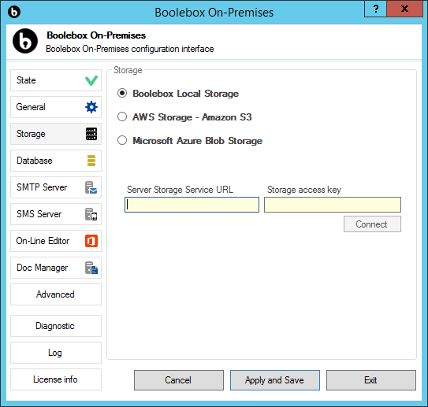This screenshot has height=407, width=428.
Task: Open the help question mark button
Action: click(375, 9)
